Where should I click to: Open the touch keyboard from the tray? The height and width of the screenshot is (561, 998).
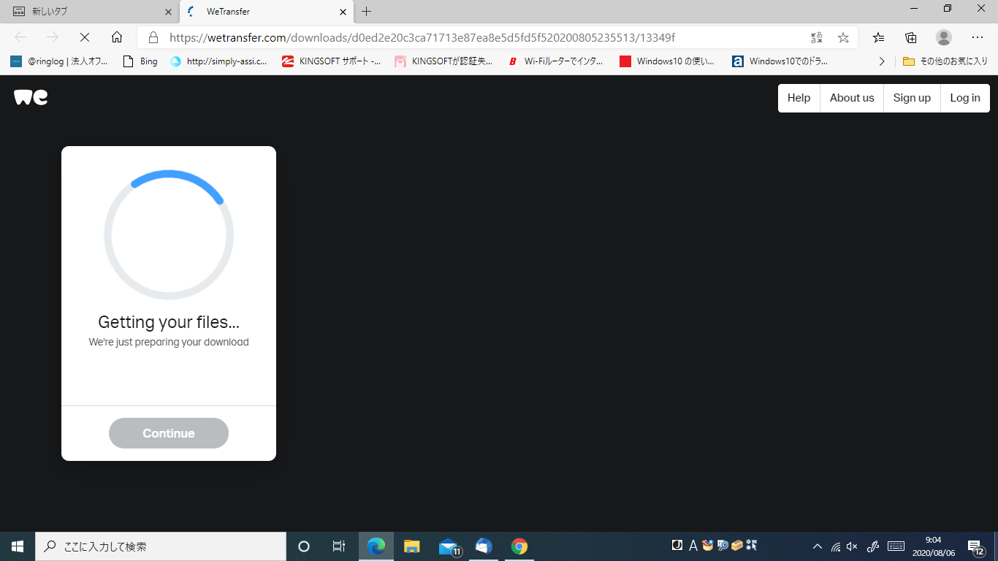[896, 546]
